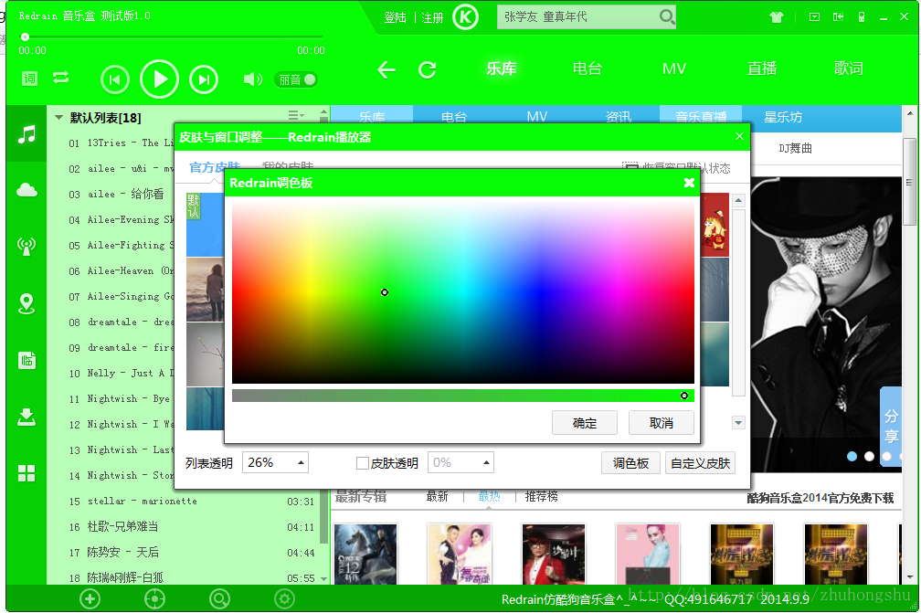This screenshot has width=921, height=613.
Task: Open the apps grid sidebar icon
Action: click(26, 473)
